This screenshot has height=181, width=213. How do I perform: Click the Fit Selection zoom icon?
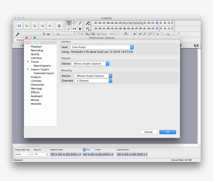pos(145,34)
